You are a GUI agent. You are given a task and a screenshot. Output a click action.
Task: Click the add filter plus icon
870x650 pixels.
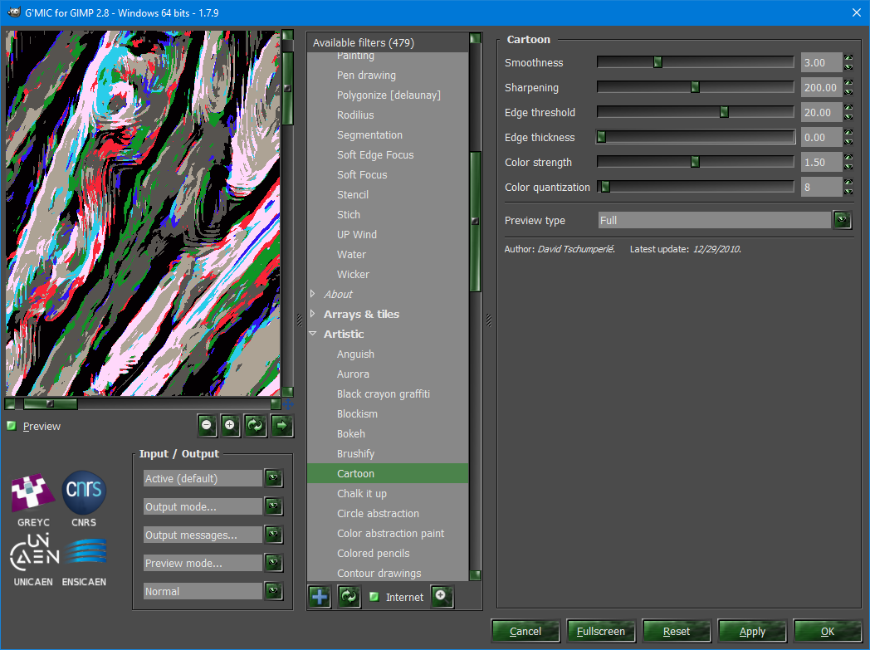[320, 597]
